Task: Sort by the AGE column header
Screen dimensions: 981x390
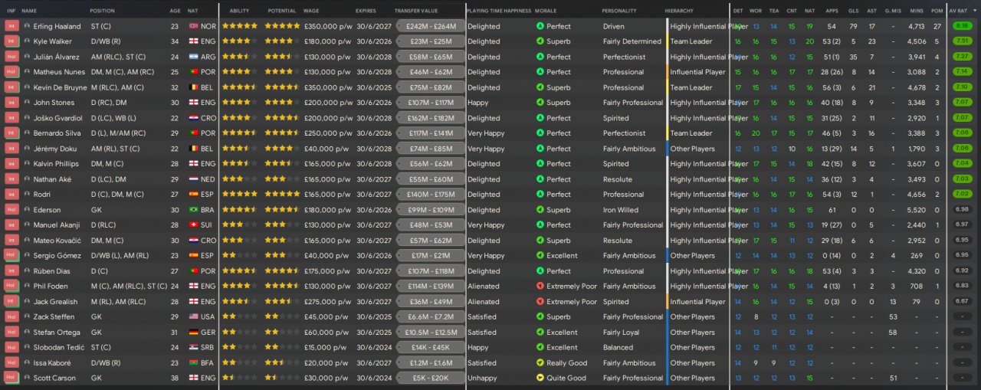Action: [x=176, y=11]
